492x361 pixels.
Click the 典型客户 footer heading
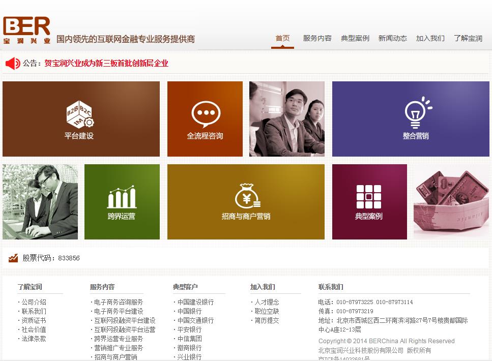point(185,287)
